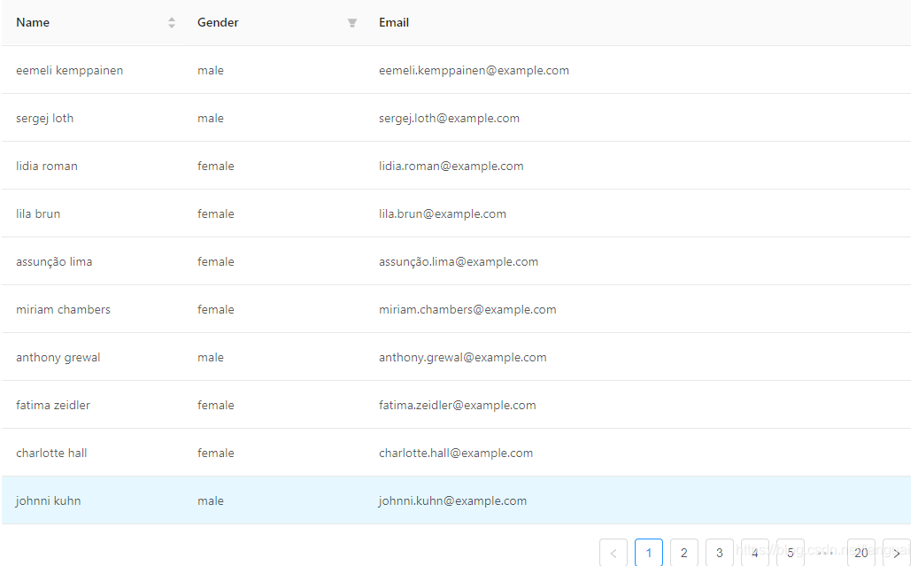The image size is (918, 566).
Task: Sort the table by Name column arrows
Action: (172, 23)
